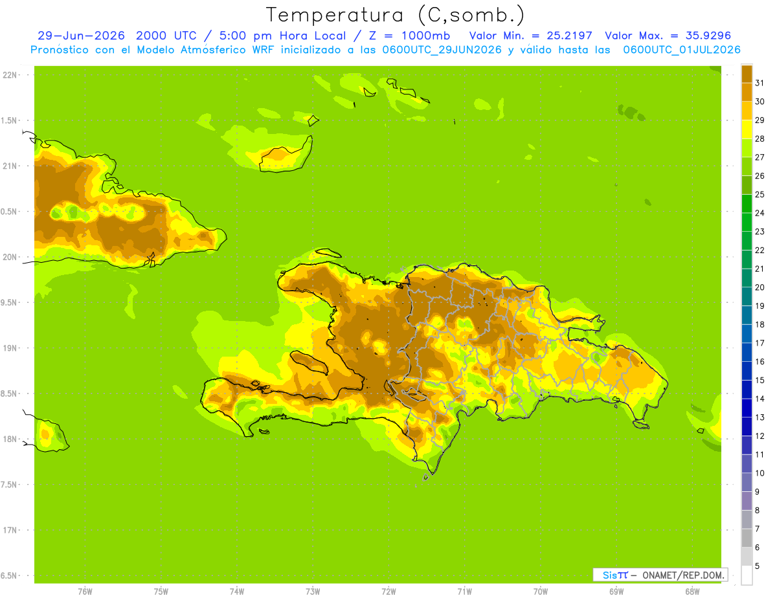Click the '22' colorbar label
777x600 pixels.
pyautogui.click(x=760, y=250)
